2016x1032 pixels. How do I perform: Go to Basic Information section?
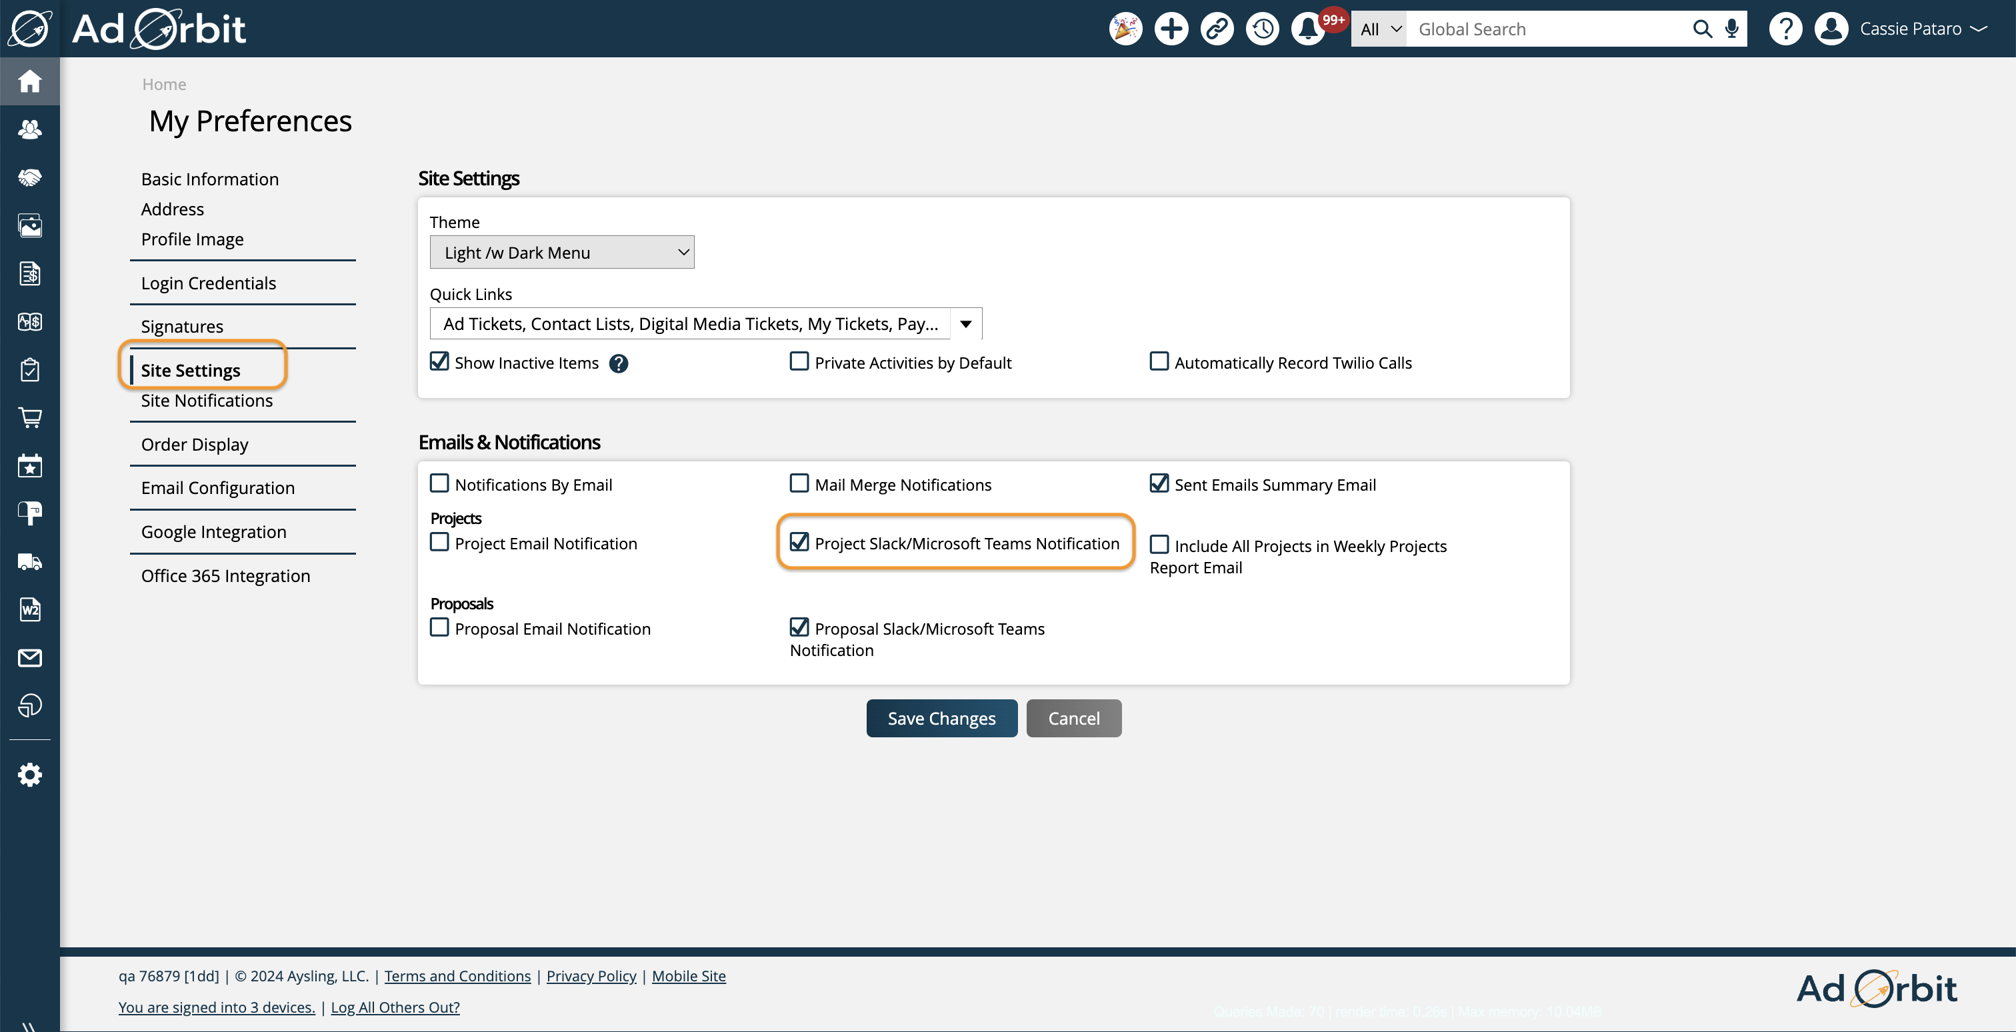(210, 179)
